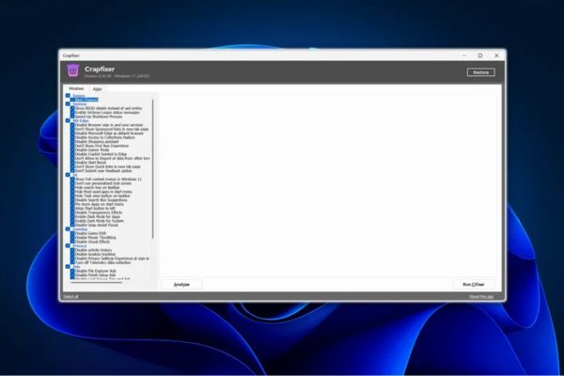Select Disable Search Box Suggestions
Image resolution: width=564 pixels, height=376 pixels.
102,200
